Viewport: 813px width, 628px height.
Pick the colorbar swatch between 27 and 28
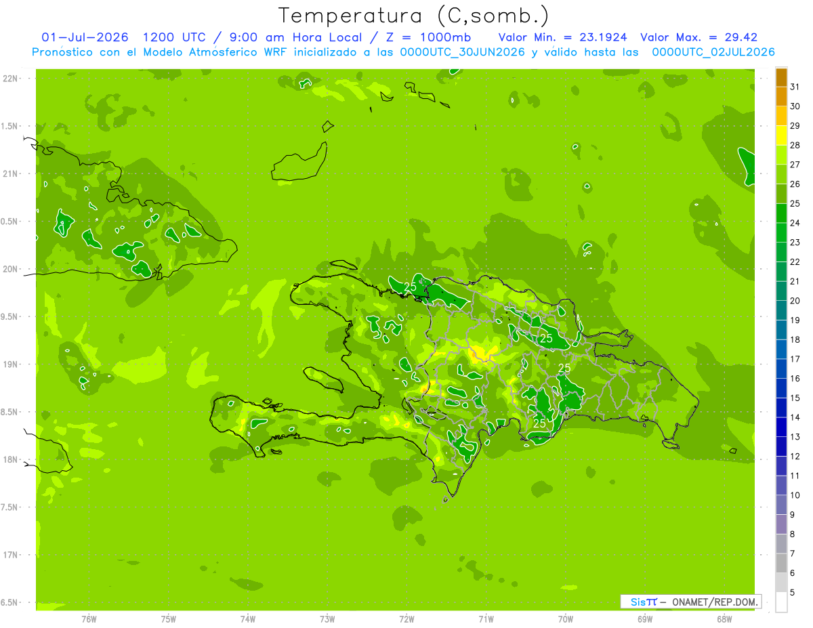tap(781, 155)
